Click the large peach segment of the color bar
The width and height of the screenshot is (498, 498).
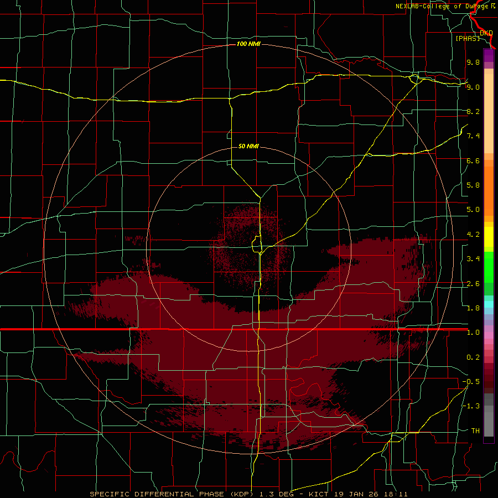(489, 113)
